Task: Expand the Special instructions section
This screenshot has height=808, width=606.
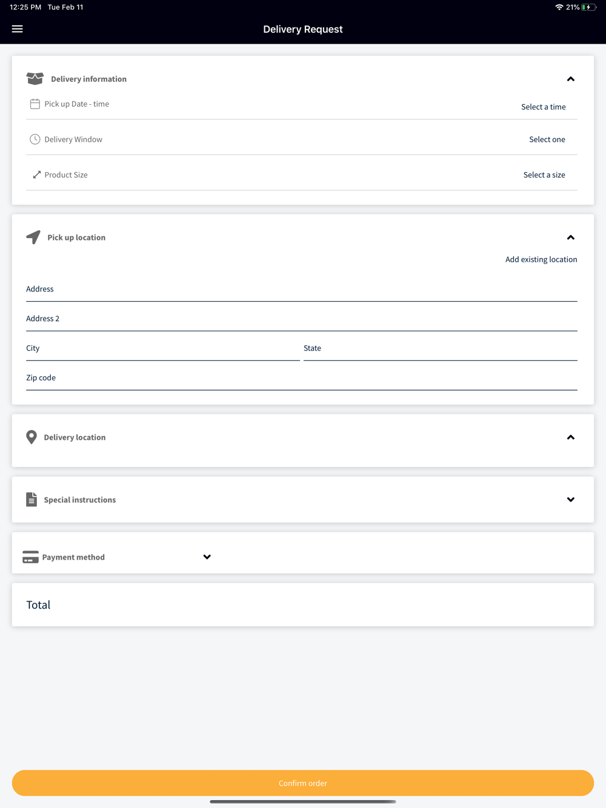Action: [570, 500]
